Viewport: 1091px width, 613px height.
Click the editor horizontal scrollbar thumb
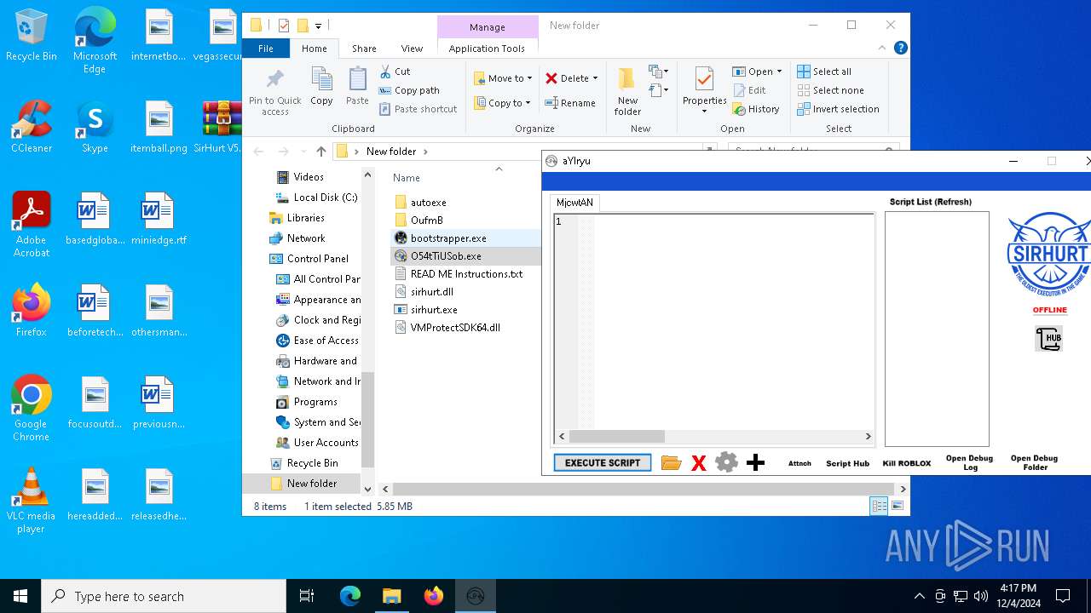pyautogui.click(x=617, y=436)
